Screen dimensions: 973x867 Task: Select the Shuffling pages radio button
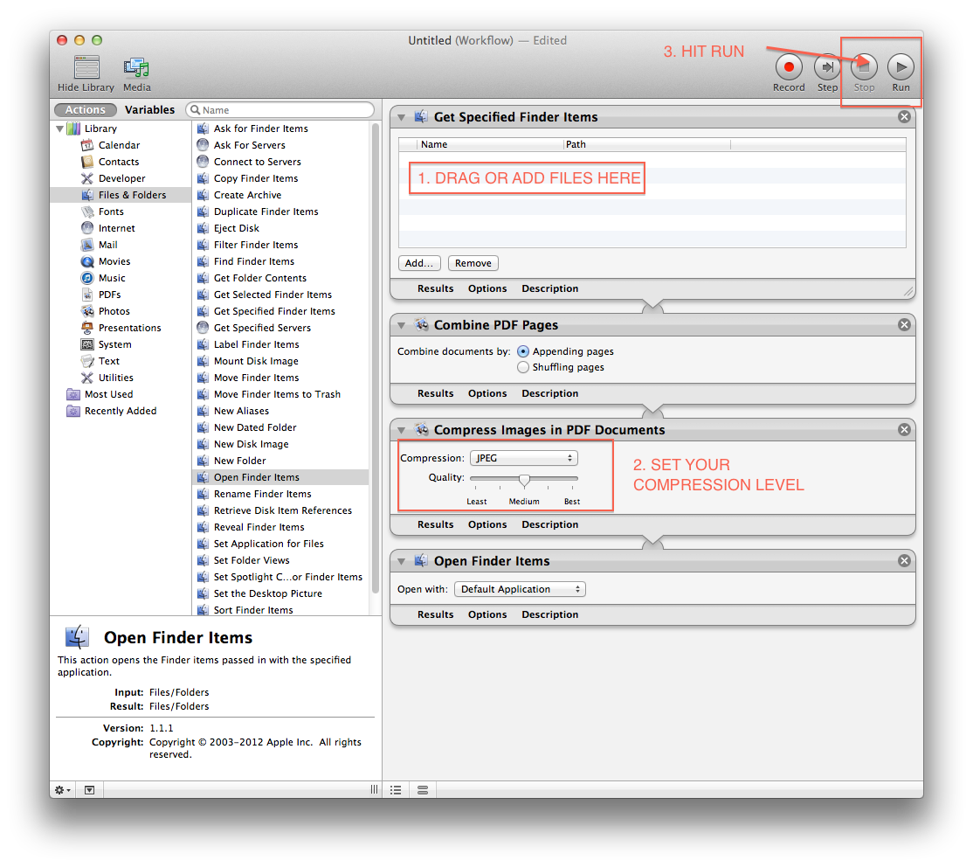coord(523,367)
